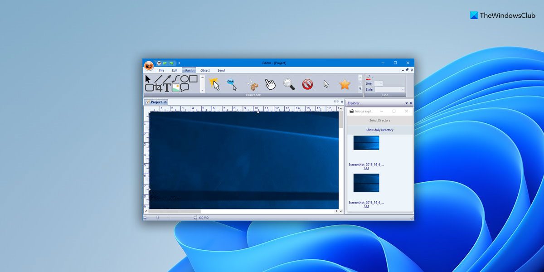Close the Project tab
544x272 pixels.
pyautogui.click(x=165, y=102)
